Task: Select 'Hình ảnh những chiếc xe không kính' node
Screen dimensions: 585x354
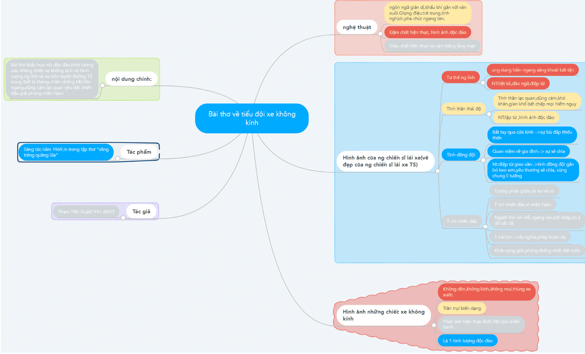Action: pos(384,315)
